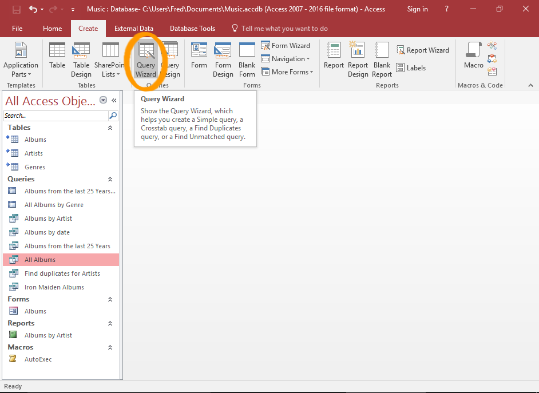Click the Sign in link
539x393 pixels.
(x=417, y=9)
